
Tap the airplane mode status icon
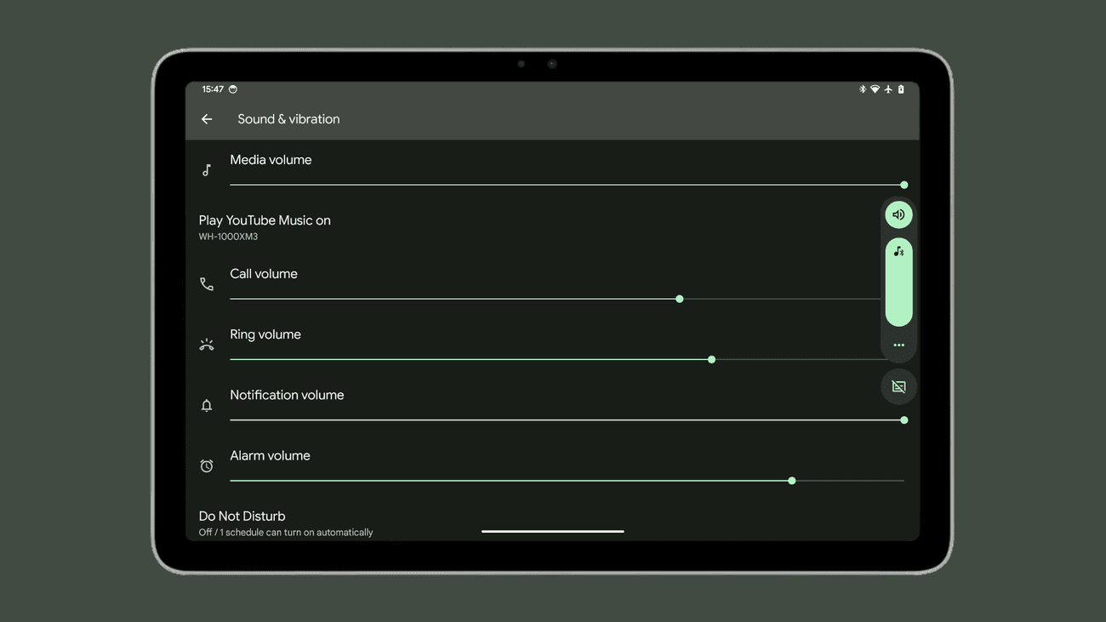pyautogui.click(x=888, y=89)
